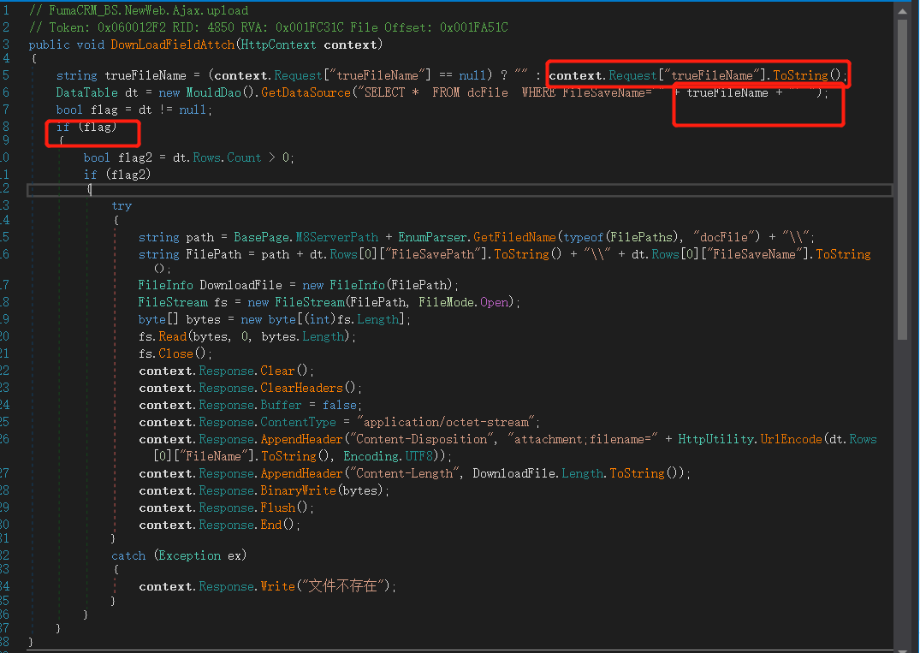Click the catch keyword
This screenshot has height=653, width=920.
(128, 555)
